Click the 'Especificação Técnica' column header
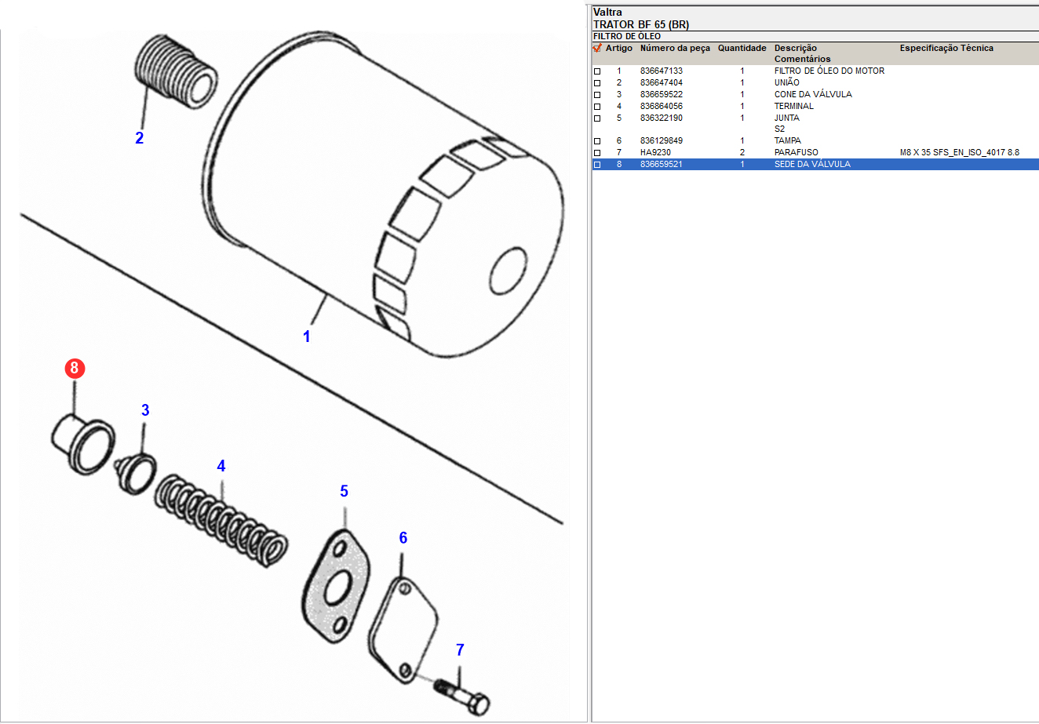The width and height of the screenshot is (1039, 724). pyautogui.click(x=946, y=49)
